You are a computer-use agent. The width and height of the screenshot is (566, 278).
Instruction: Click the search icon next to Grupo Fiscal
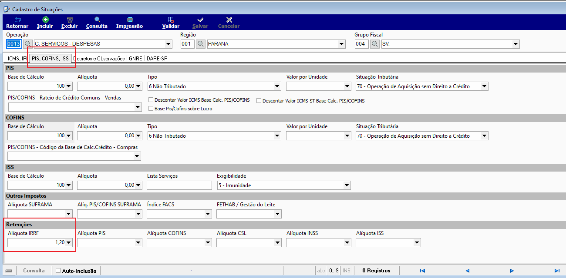pyautogui.click(x=375, y=44)
